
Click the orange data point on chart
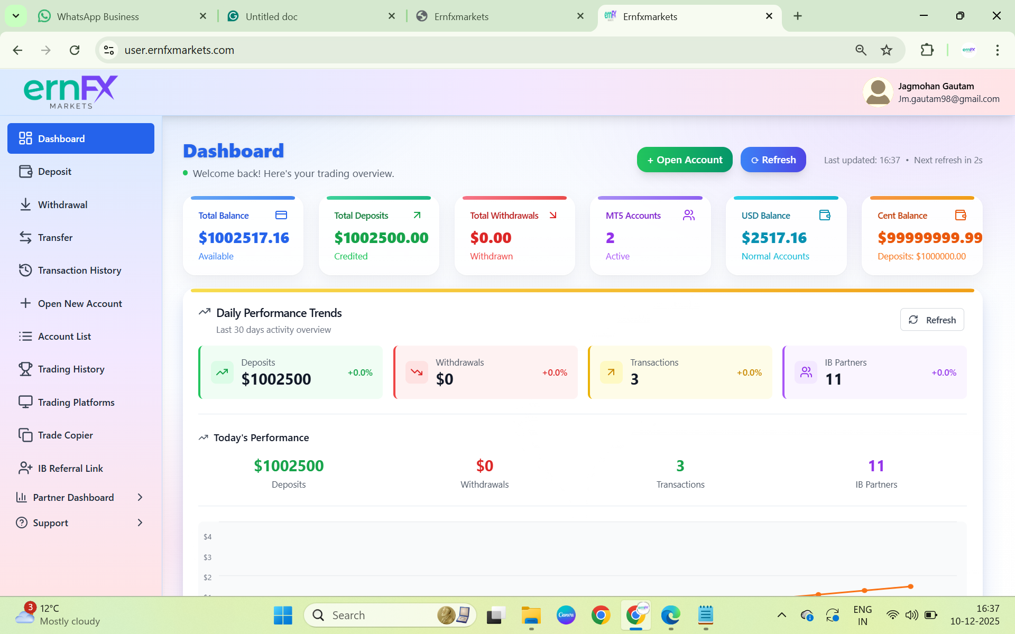click(910, 586)
